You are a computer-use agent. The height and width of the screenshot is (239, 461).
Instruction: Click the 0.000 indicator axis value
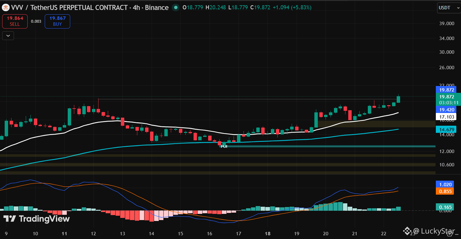click(x=445, y=211)
